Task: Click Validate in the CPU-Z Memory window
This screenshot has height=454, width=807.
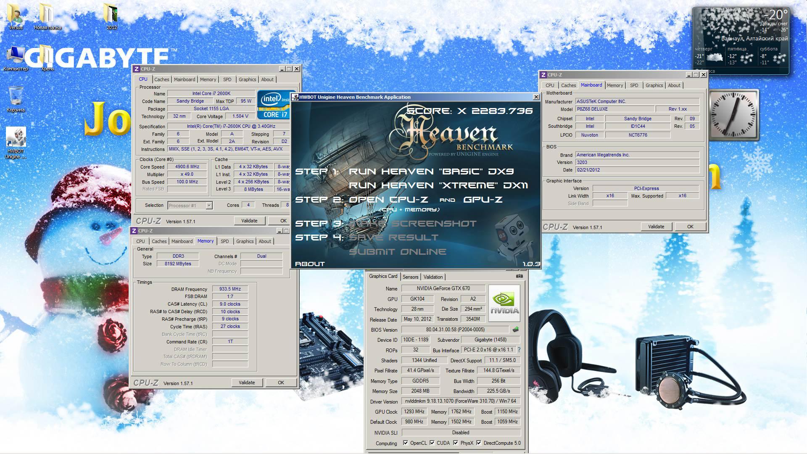Action: 247,383
